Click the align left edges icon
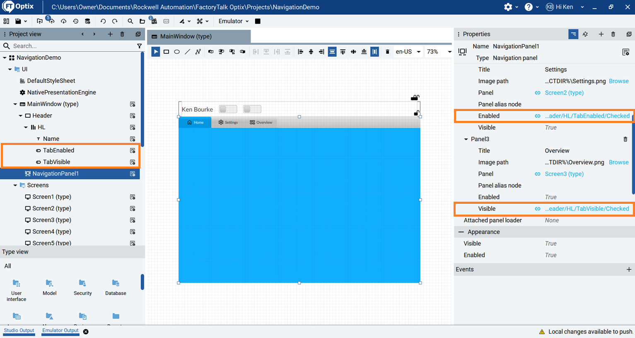Viewport: 635px width, 338px height. tap(300, 52)
